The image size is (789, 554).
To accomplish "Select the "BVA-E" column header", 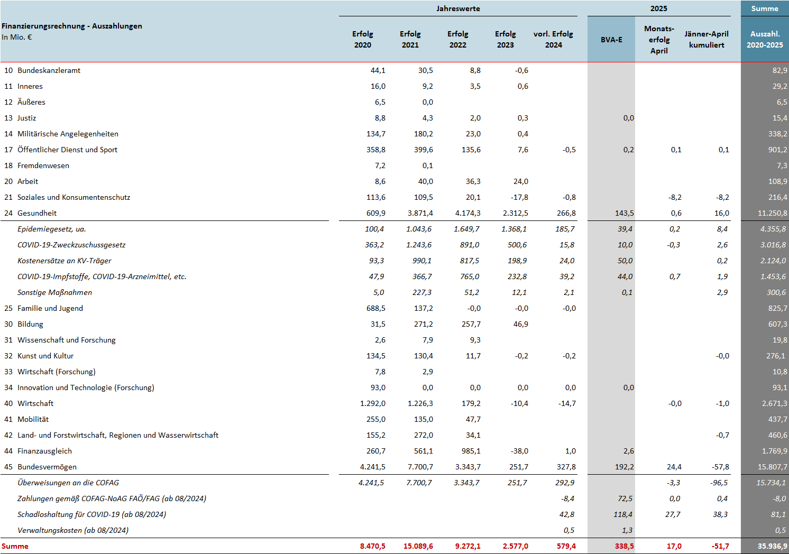I will click(x=611, y=40).
